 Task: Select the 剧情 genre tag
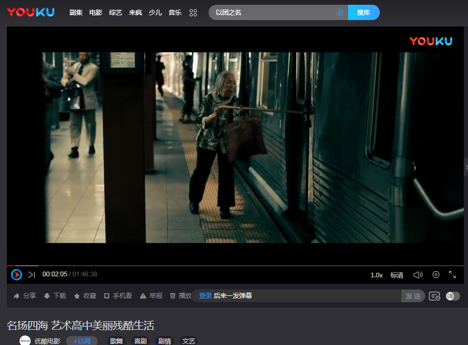point(164,341)
